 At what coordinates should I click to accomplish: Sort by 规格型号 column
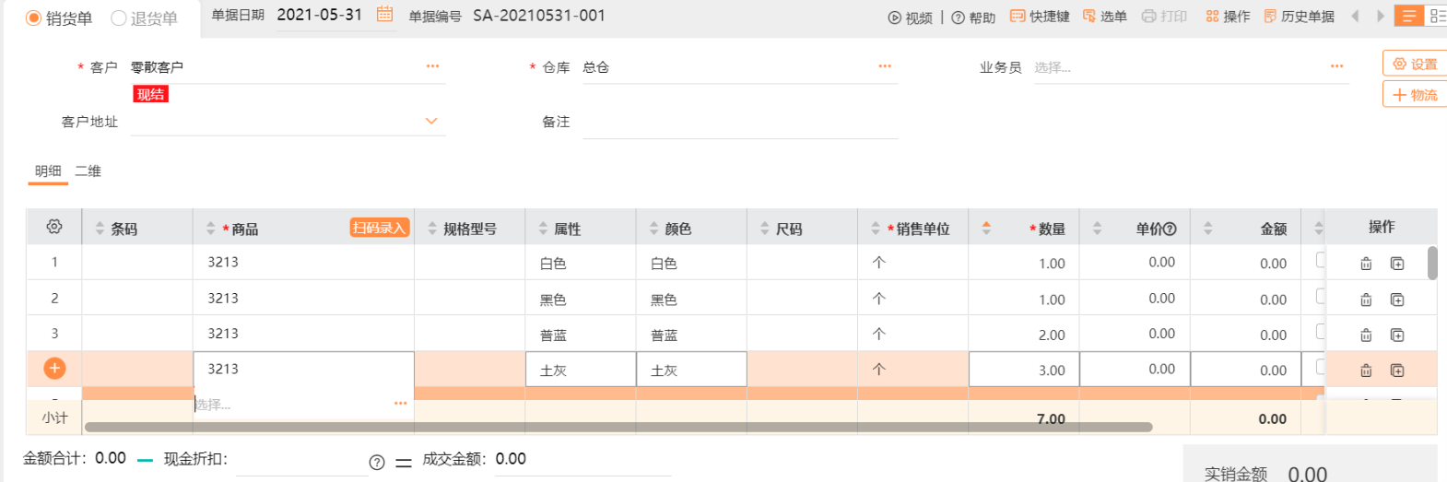pyautogui.click(x=432, y=229)
